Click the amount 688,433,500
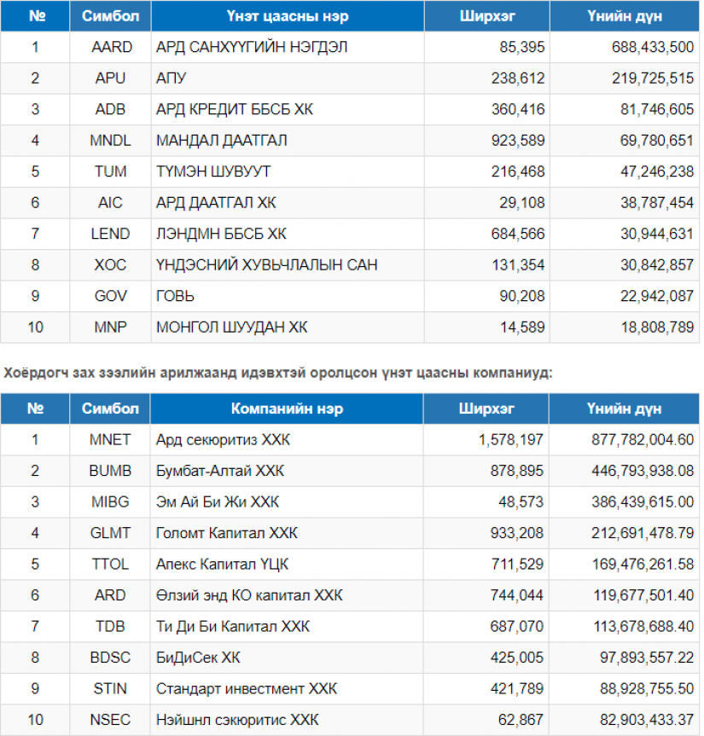This screenshot has height=736, width=704. coord(652,47)
